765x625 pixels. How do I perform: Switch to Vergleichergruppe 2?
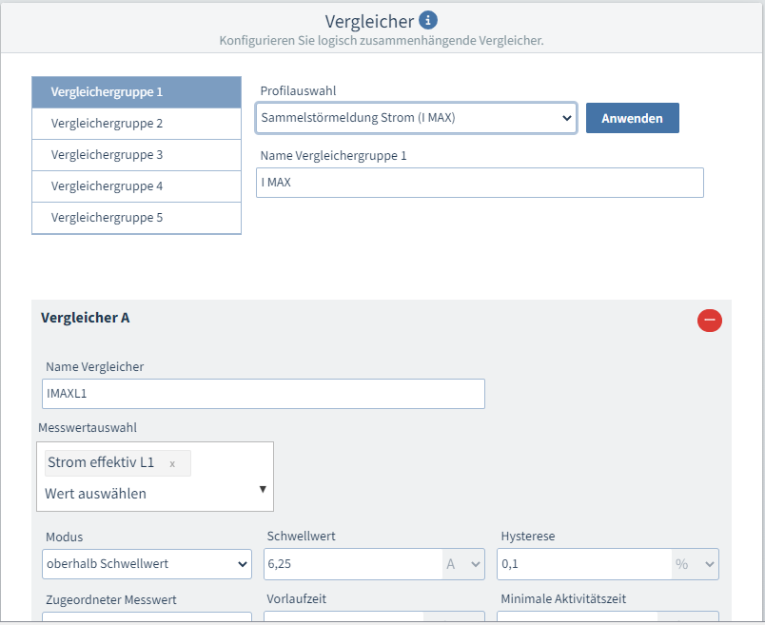136,124
